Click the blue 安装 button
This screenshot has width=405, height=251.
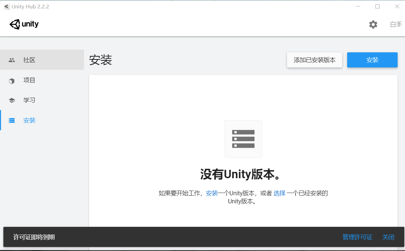pyautogui.click(x=372, y=60)
